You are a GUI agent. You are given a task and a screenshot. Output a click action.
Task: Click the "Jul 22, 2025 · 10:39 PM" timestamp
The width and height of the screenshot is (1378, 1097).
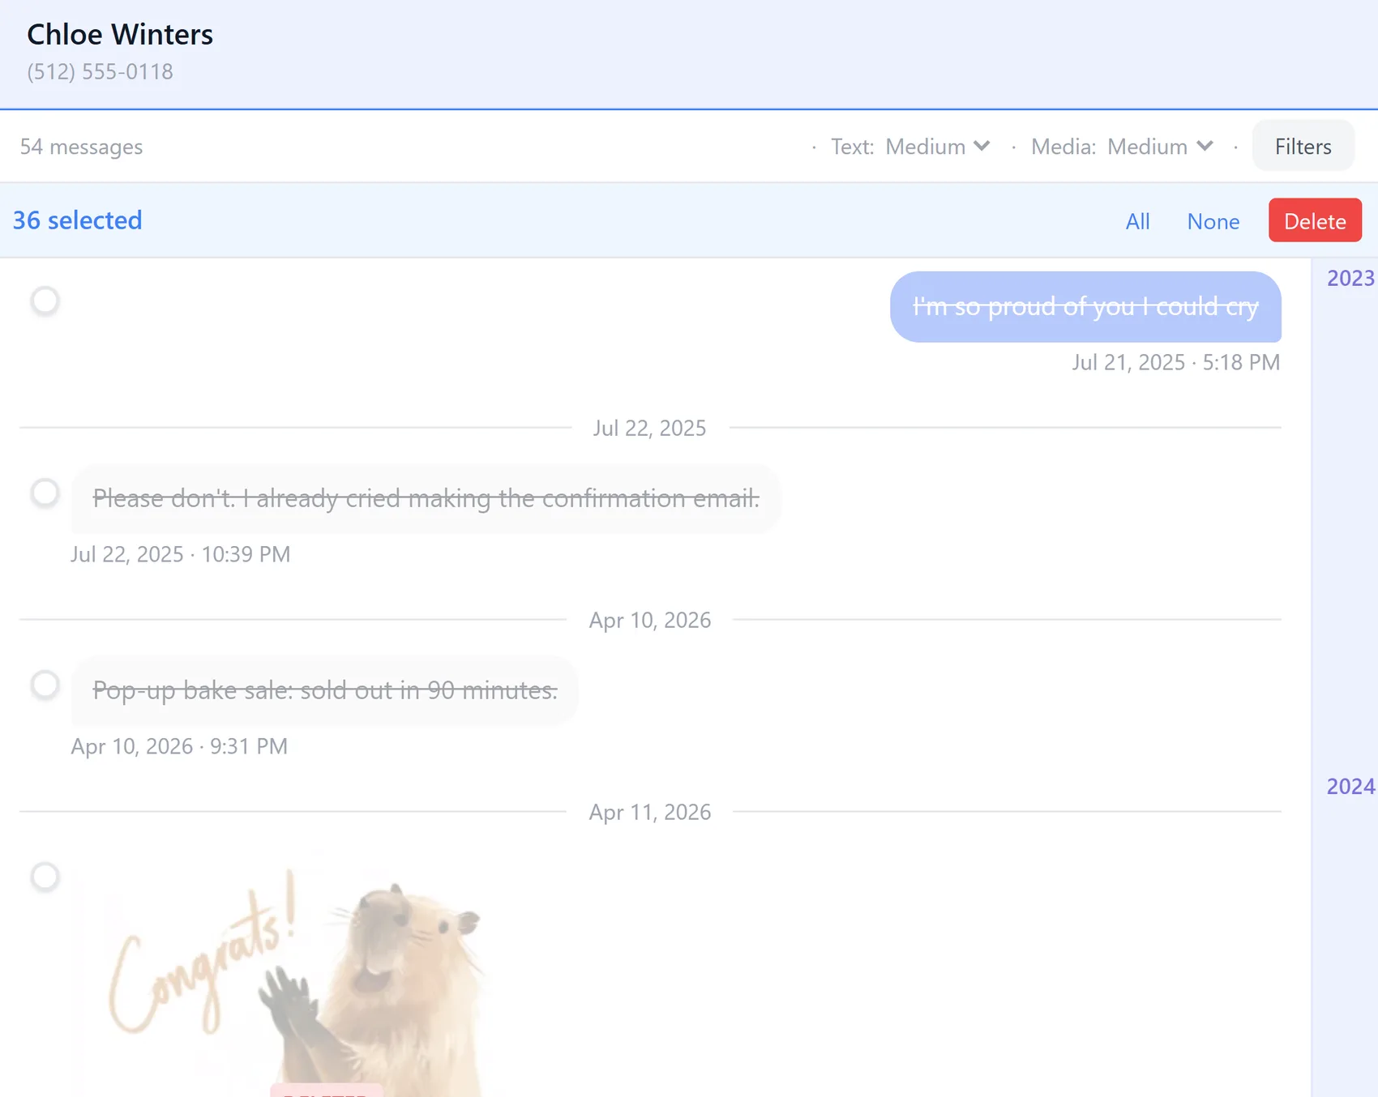point(180,554)
